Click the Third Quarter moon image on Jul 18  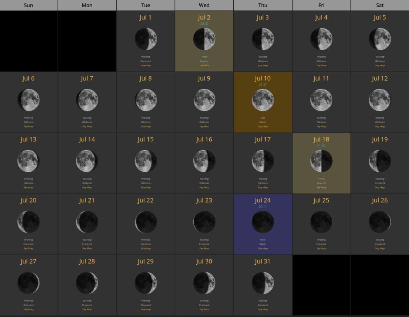(x=321, y=161)
